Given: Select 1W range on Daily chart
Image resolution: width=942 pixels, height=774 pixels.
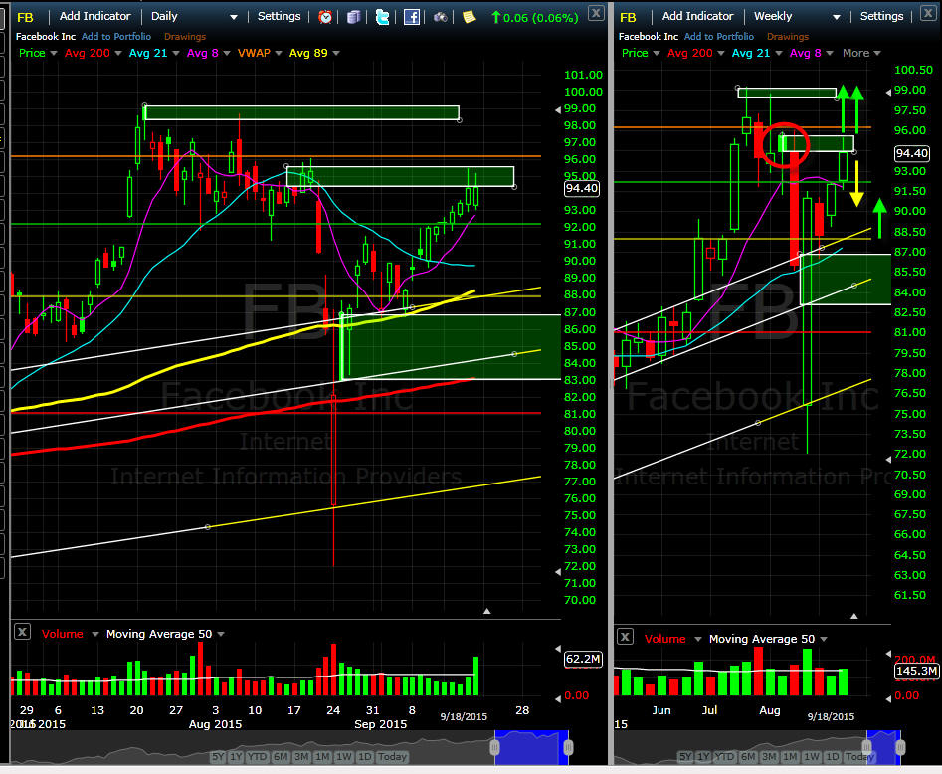Looking at the screenshot, I should click(x=343, y=756).
